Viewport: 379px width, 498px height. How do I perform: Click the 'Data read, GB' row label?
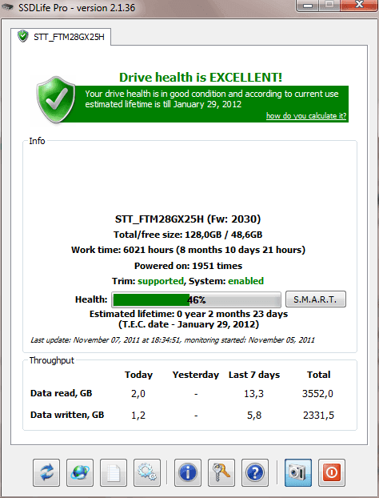pyautogui.click(x=62, y=393)
